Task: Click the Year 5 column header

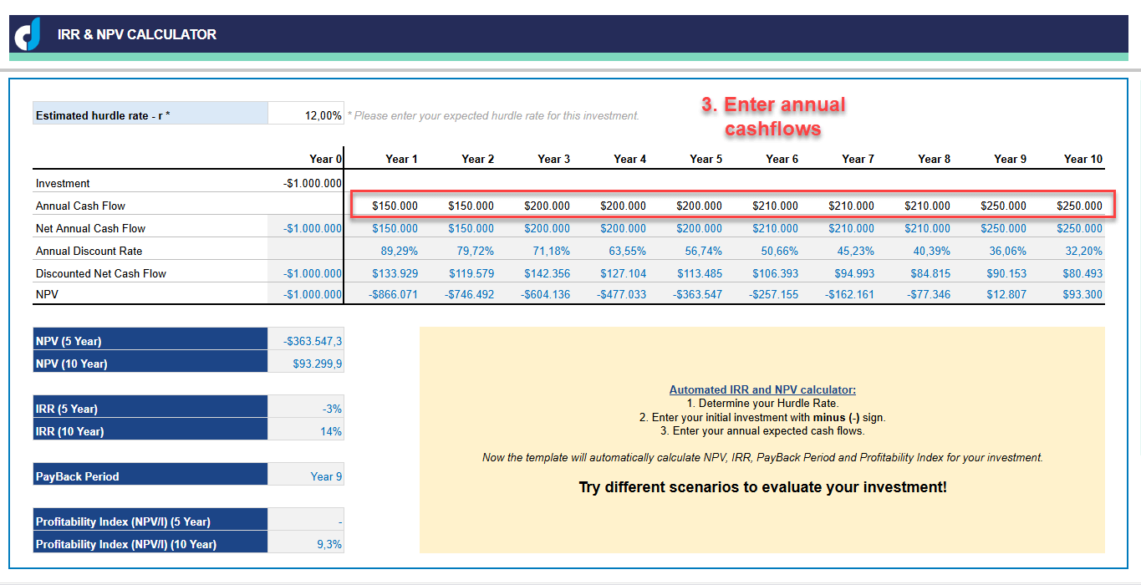Action: (x=705, y=158)
